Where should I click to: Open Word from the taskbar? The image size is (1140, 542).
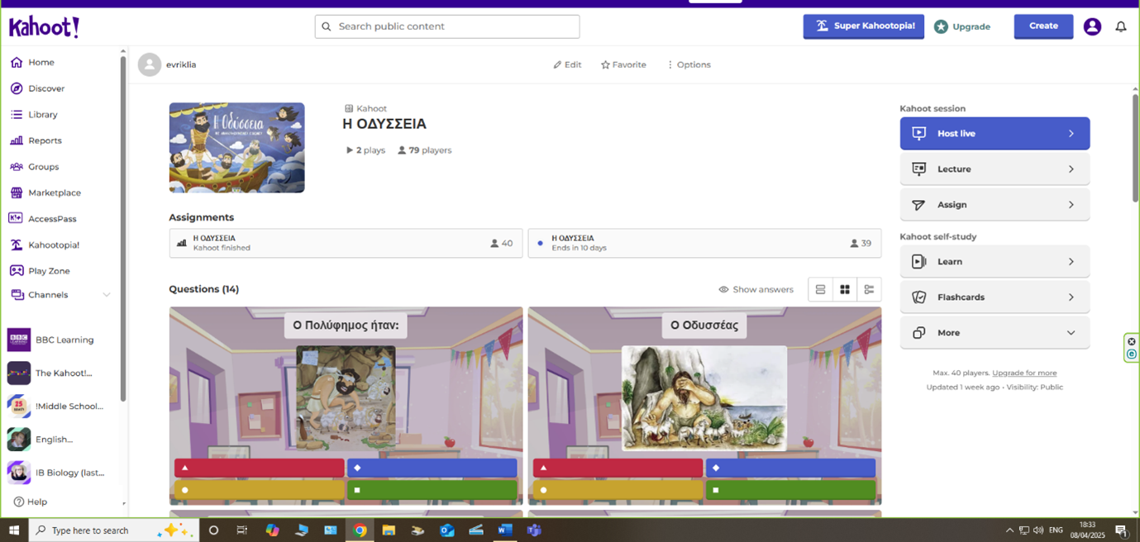[x=505, y=530]
